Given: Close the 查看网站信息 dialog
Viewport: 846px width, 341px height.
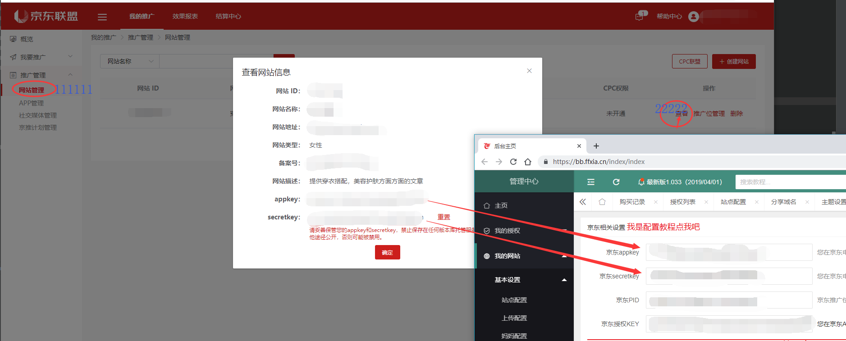Looking at the screenshot, I should [x=530, y=71].
